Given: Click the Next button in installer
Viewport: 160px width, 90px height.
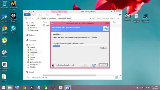Looking at the screenshot, I should pyautogui.click(x=94, y=65).
